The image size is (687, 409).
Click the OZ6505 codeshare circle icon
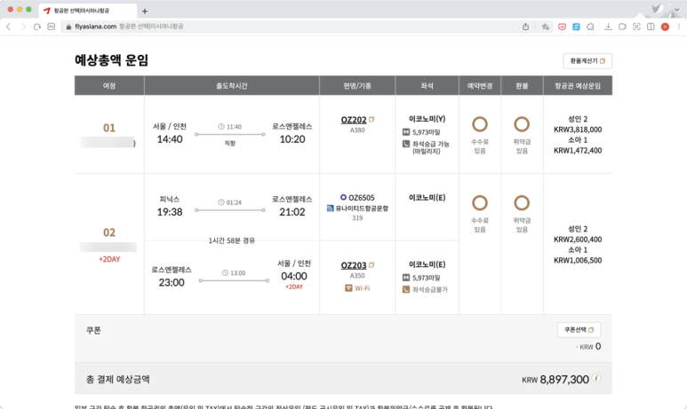coord(343,197)
